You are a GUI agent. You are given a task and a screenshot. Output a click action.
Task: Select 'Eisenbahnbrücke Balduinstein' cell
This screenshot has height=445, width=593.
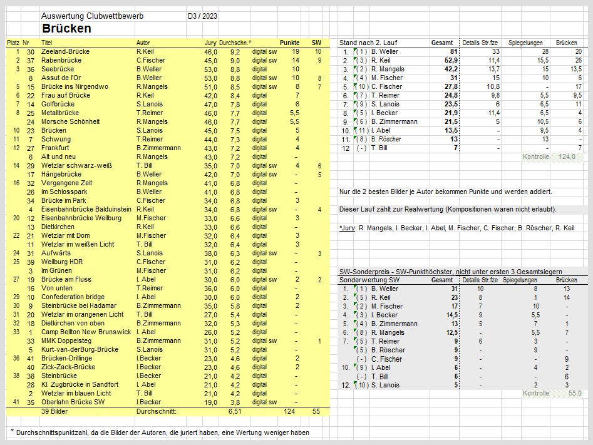[x=86, y=209]
